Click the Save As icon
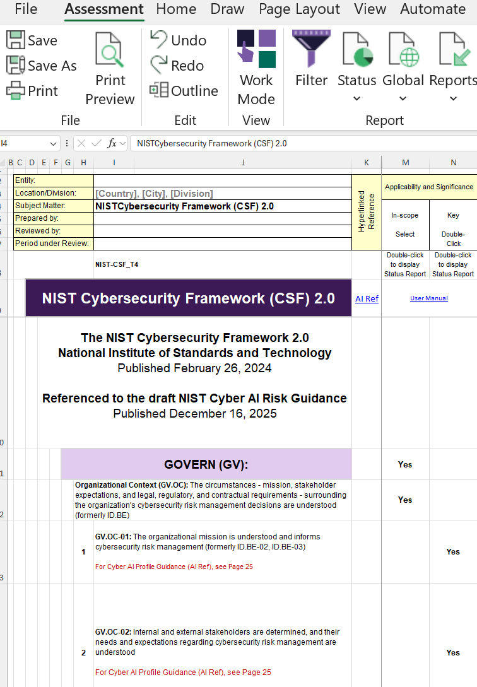Image resolution: width=477 pixels, height=687 pixels. tap(16, 66)
